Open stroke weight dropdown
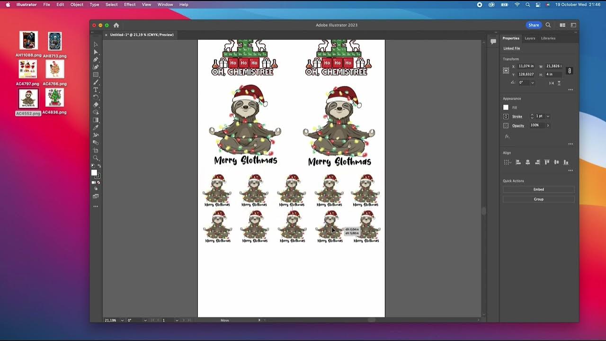The image size is (606, 341). (548, 117)
